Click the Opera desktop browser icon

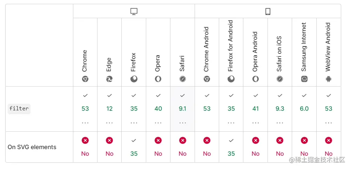coord(158,79)
